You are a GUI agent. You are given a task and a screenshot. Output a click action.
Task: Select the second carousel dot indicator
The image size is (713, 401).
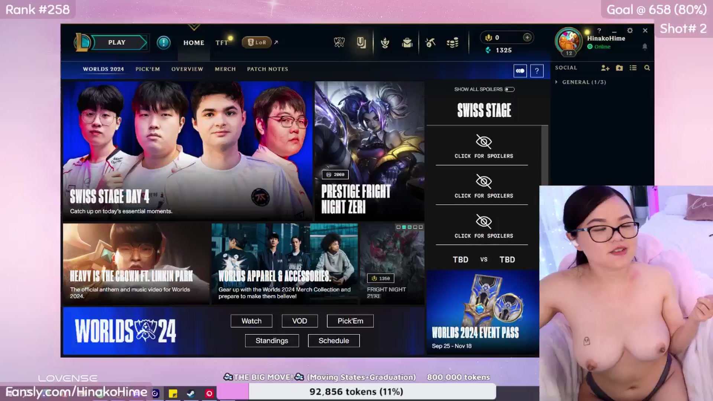(404, 227)
